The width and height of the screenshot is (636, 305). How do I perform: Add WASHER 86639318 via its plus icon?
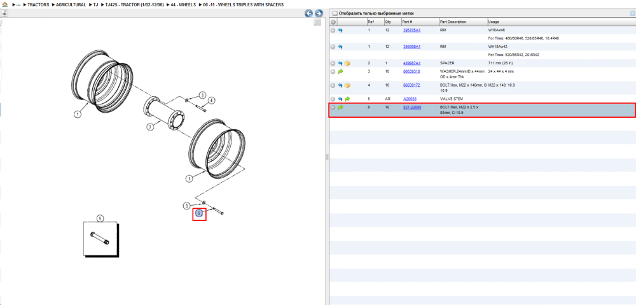[x=333, y=71]
